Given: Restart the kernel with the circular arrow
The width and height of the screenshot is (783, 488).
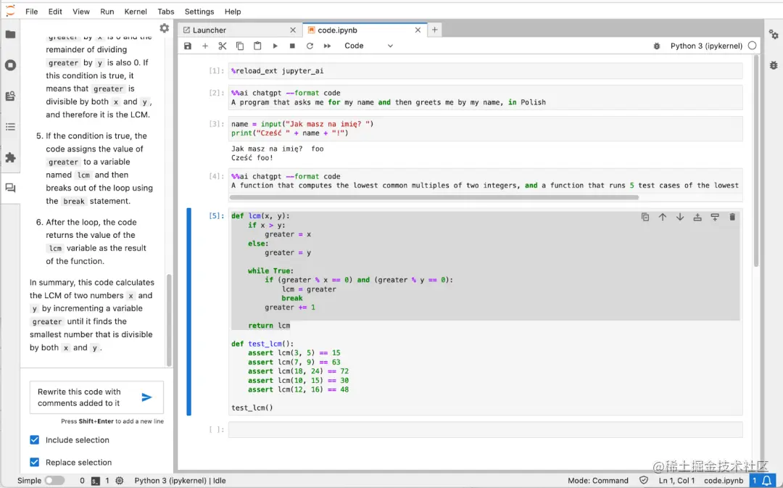Looking at the screenshot, I should pyautogui.click(x=310, y=46).
